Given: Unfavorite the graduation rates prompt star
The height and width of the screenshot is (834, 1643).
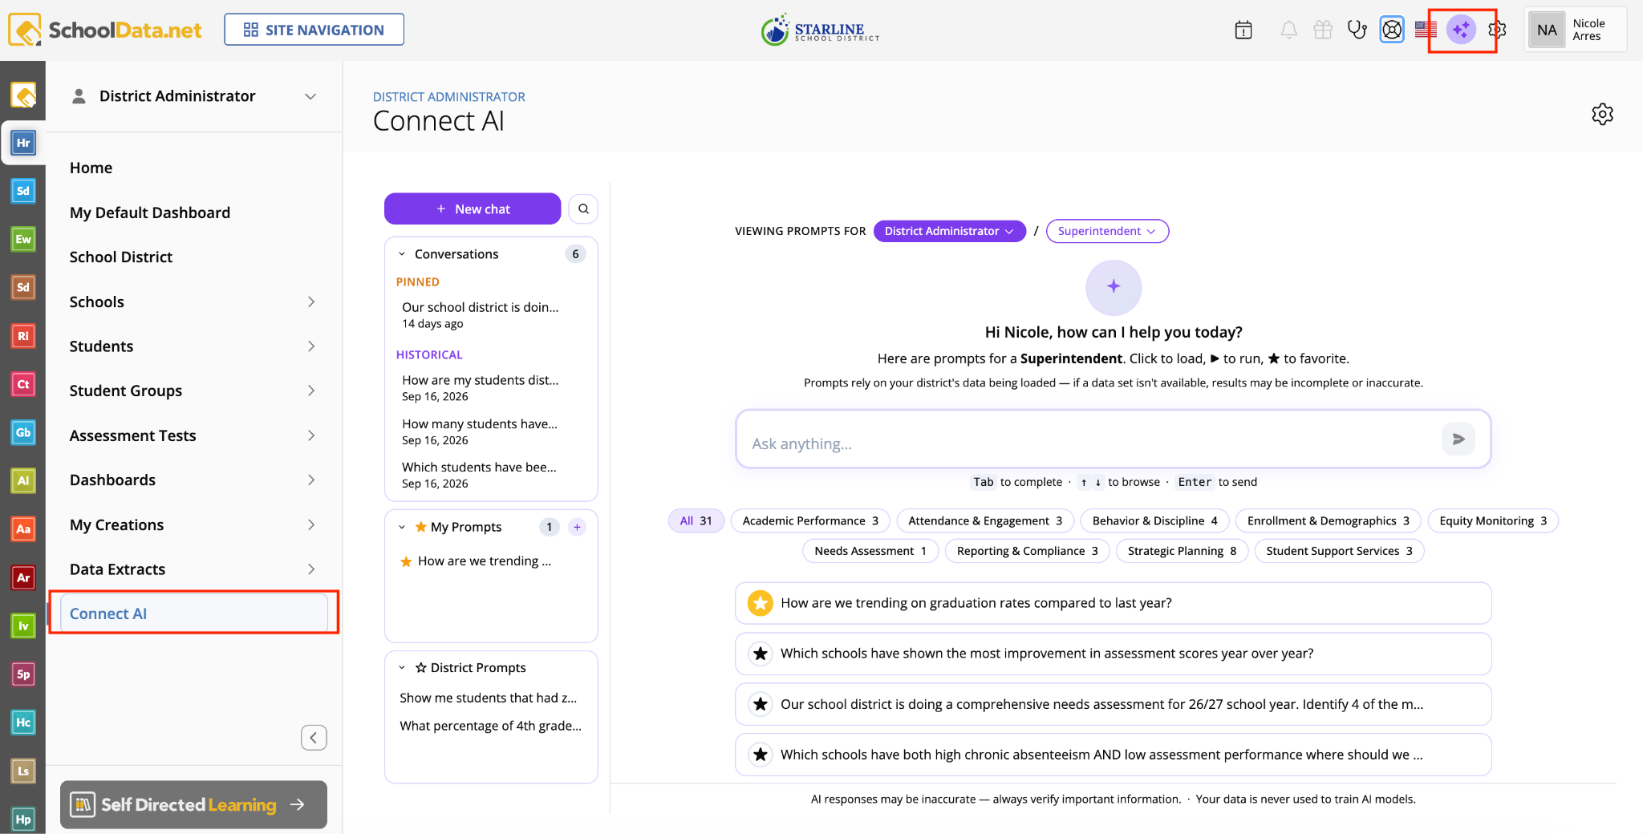Looking at the screenshot, I should tap(761, 603).
